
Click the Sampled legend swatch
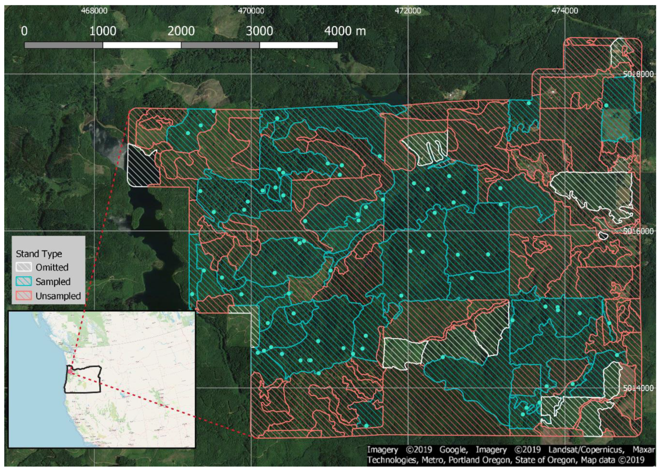coord(23,281)
